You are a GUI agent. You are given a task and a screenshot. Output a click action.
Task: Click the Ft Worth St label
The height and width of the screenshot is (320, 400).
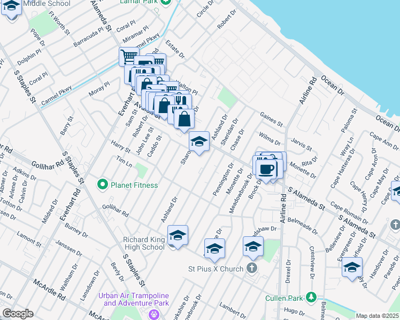59,23
